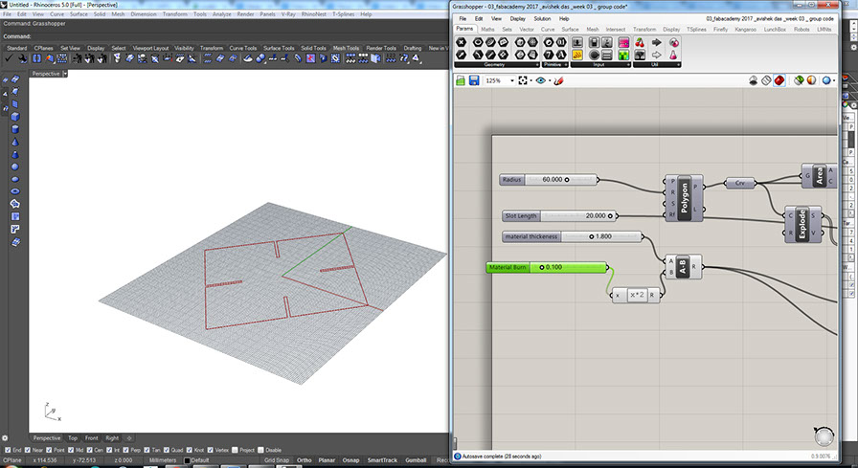This screenshot has width=858, height=468.
Task: Click the letter A icon in Primitive panel
Action: click(x=561, y=55)
